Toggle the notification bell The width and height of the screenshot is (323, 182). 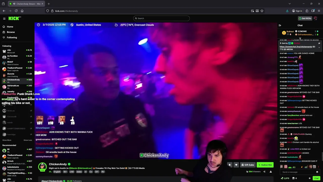point(230,165)
